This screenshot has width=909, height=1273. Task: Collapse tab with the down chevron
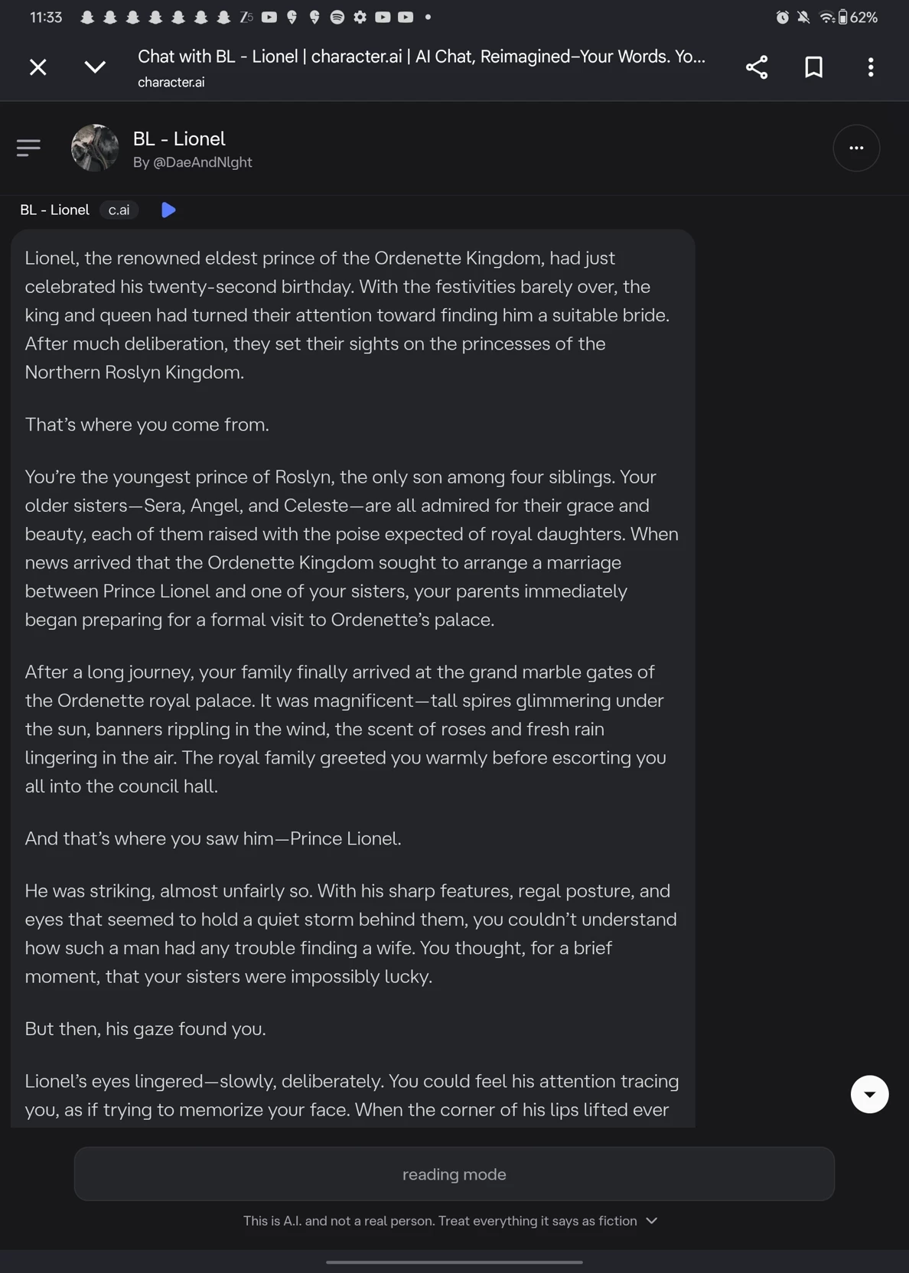(x=95, y=67)
